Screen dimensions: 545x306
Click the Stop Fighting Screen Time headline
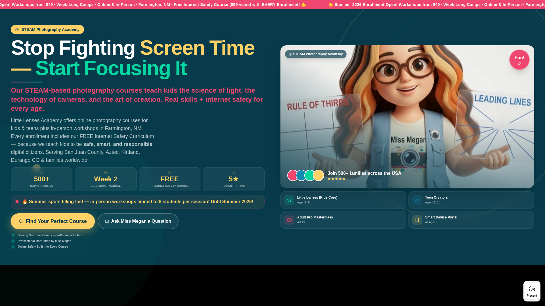pyautogui.click(x=133, y=58)
